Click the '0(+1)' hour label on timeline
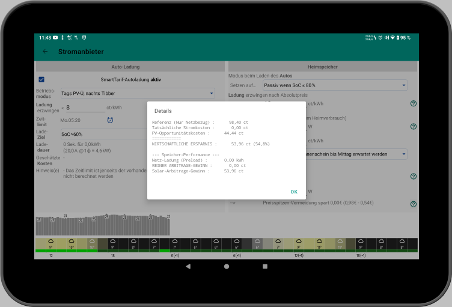The height and width of the screenshot is (307, 452). [x=175, y=256]
